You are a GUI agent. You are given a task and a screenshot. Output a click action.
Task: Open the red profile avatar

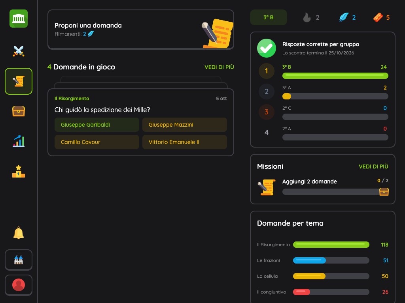point(19,285)
